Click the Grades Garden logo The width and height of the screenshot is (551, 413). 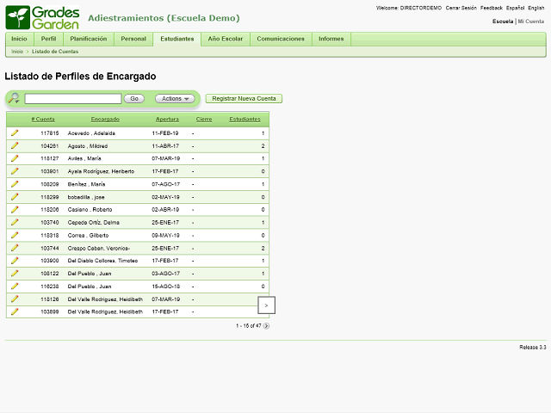click(43, 17)
